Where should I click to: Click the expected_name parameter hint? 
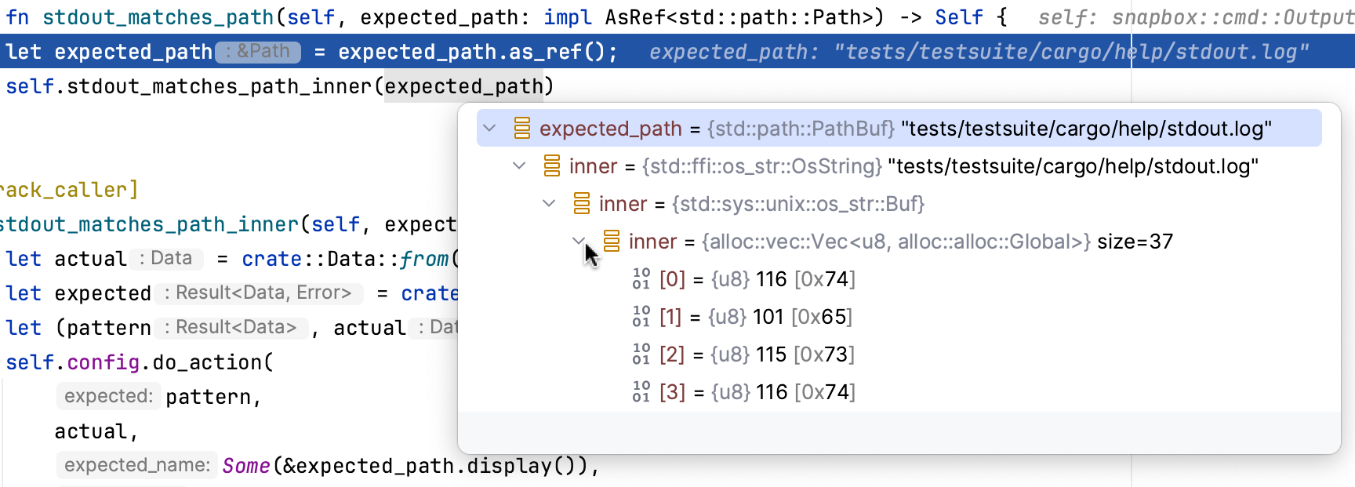pos(137,465)
